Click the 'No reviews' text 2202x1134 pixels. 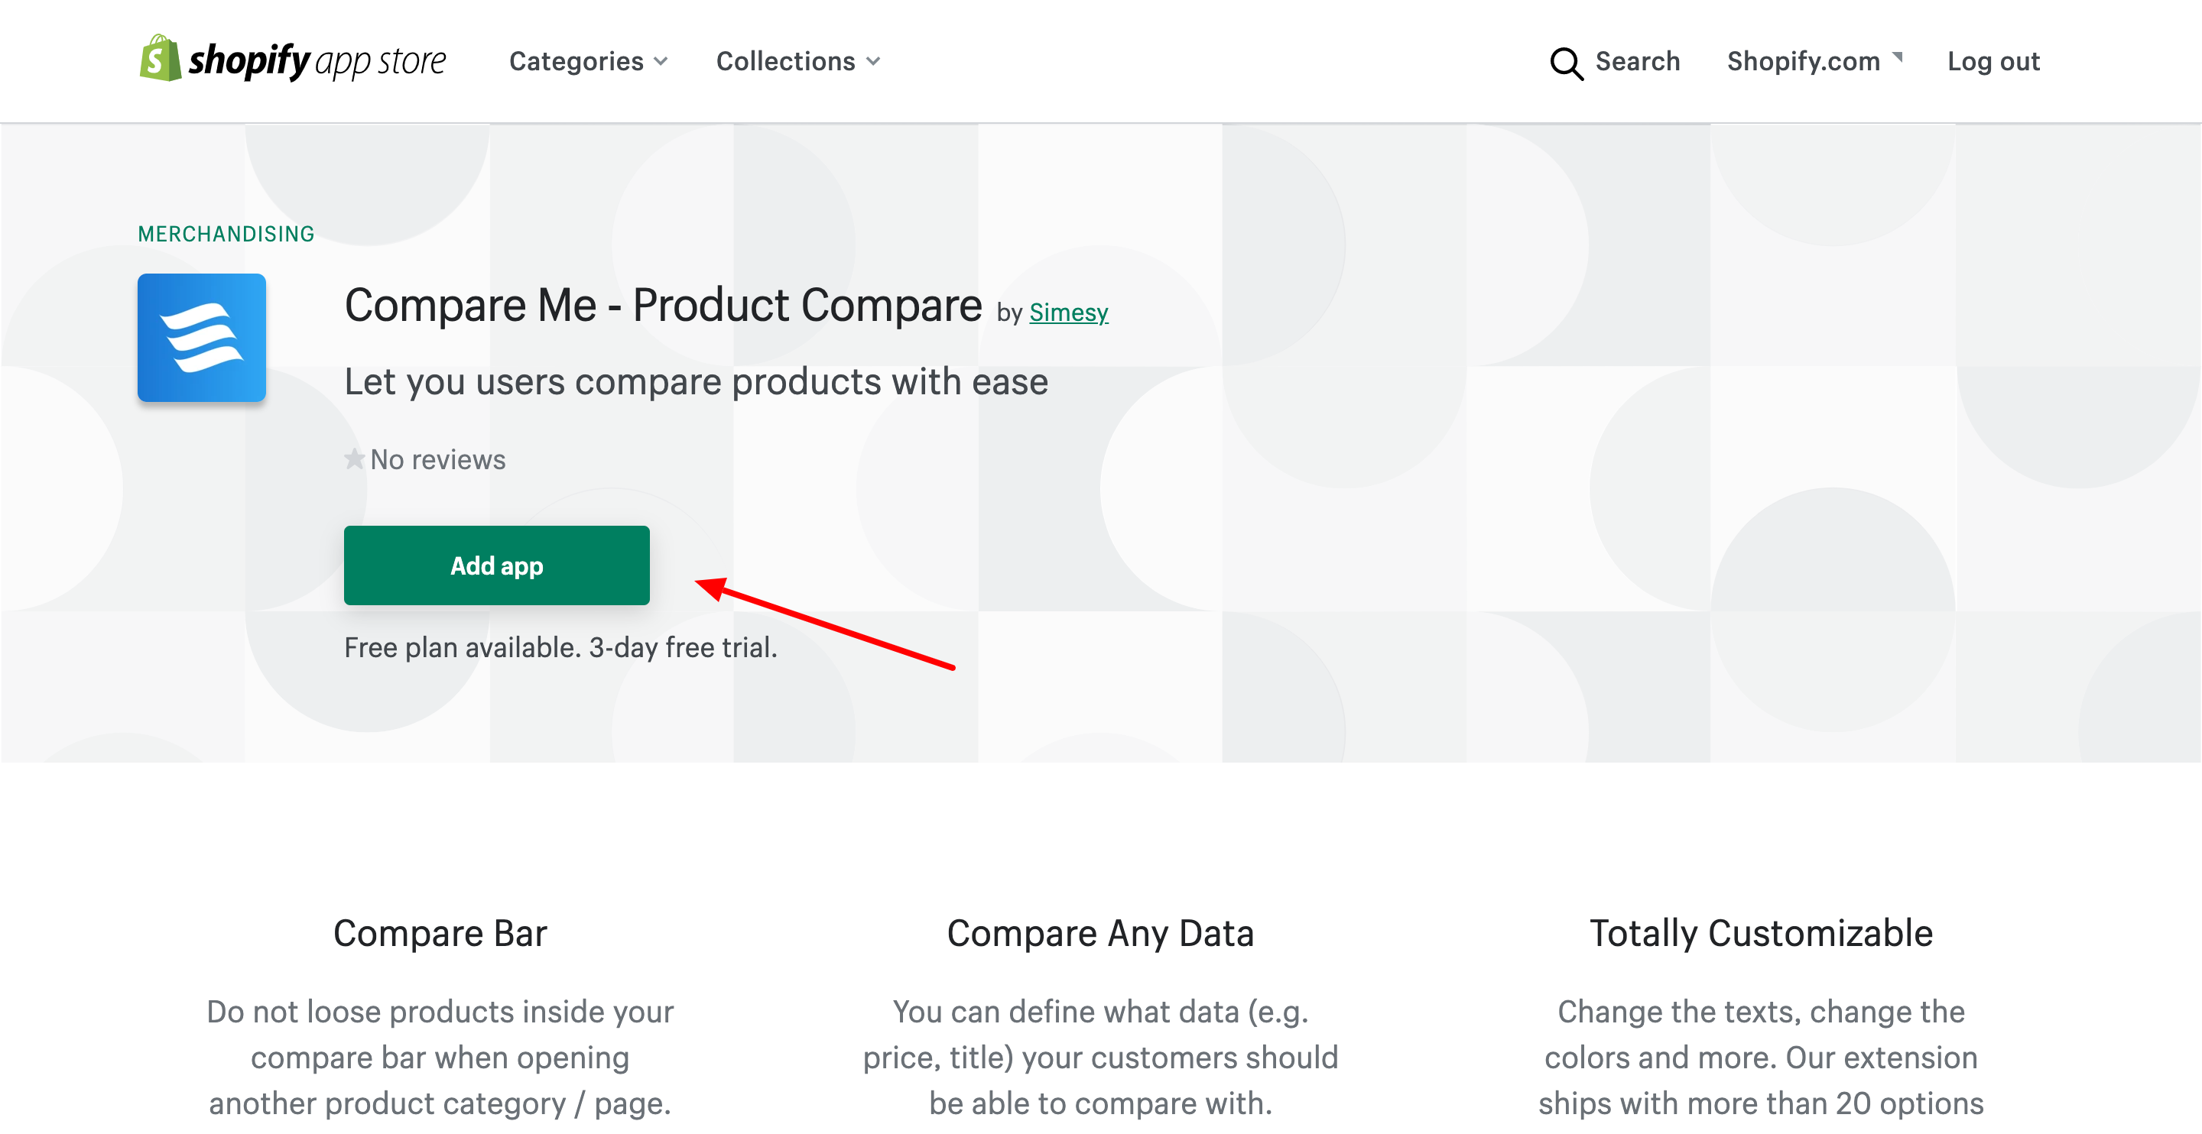(437, 460)
